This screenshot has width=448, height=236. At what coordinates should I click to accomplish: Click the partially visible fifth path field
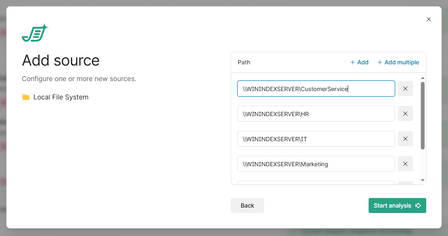coord(316,183)
